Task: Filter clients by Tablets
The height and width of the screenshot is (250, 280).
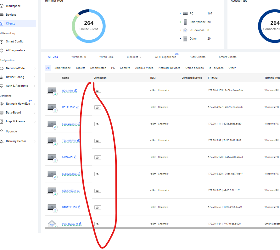Action: point(80,68)
